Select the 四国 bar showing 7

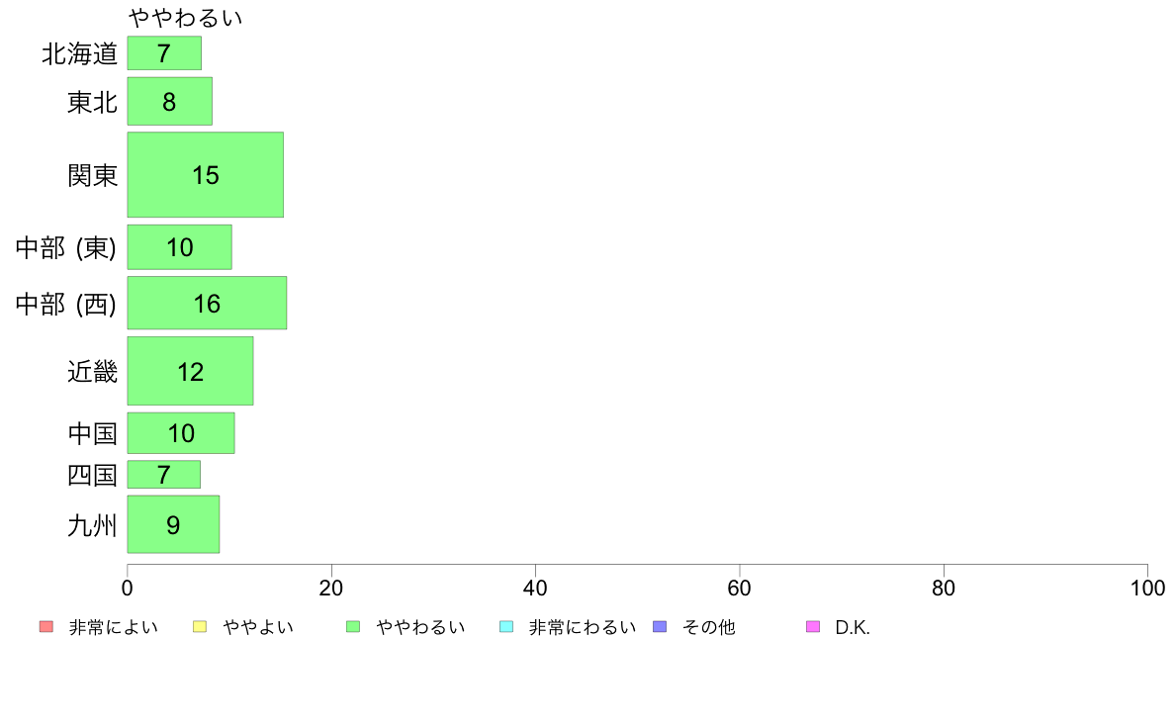pos(163,475)
